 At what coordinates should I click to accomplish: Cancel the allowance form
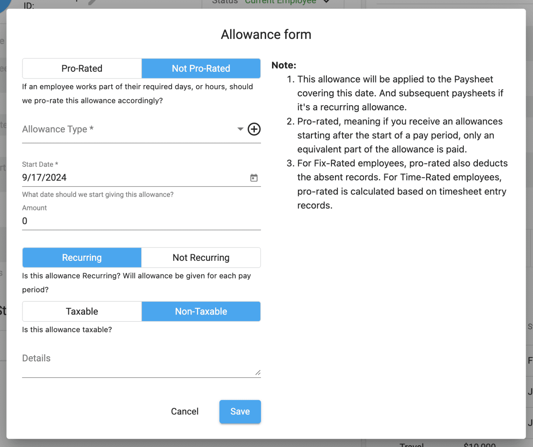tap(185, 411)
